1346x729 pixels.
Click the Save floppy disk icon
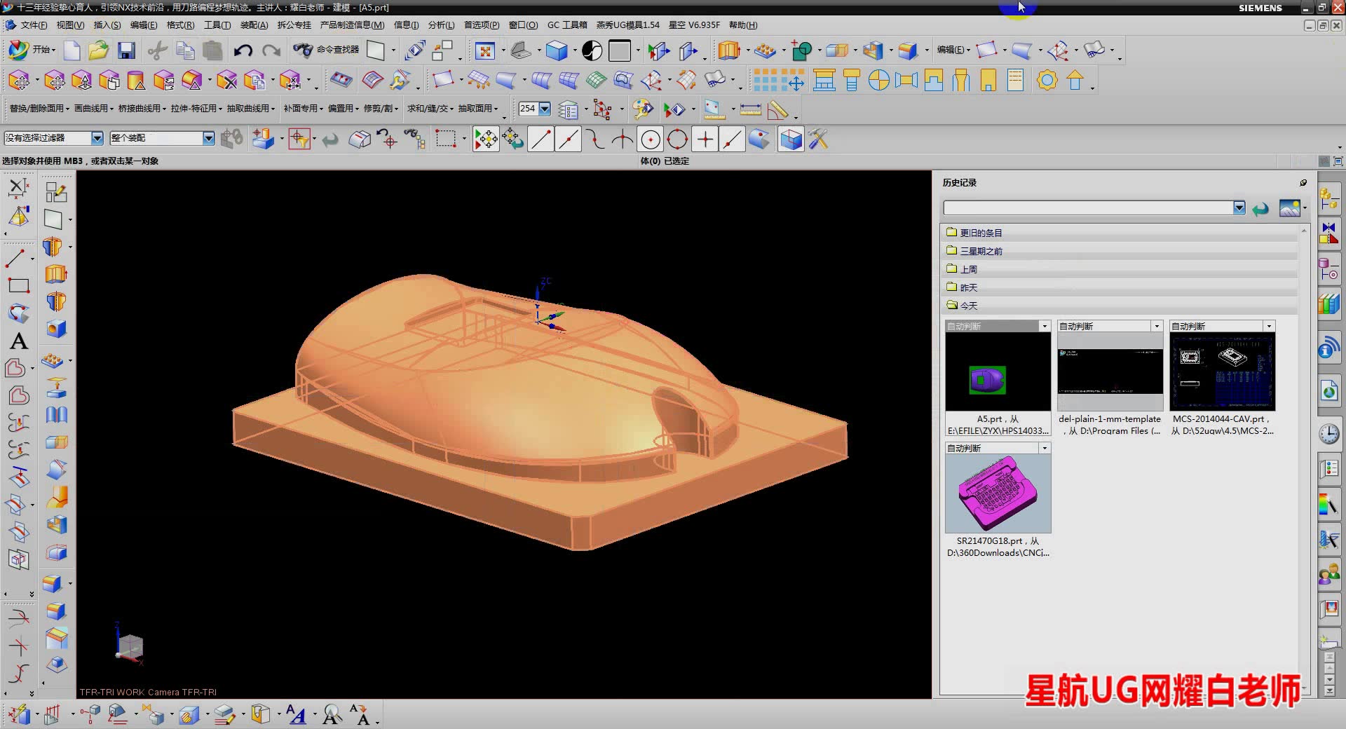pyautogui.click(x=126, y=50)
